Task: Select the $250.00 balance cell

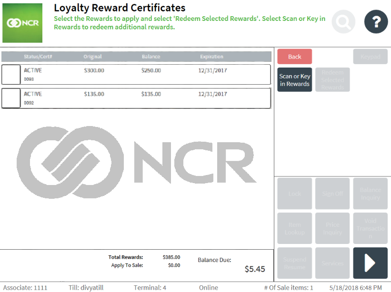Action: click(151, 70)
